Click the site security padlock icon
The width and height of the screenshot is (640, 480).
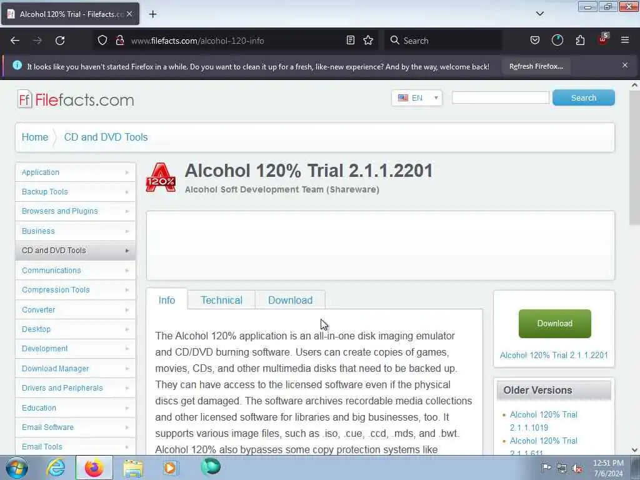[x=120, y=41]
